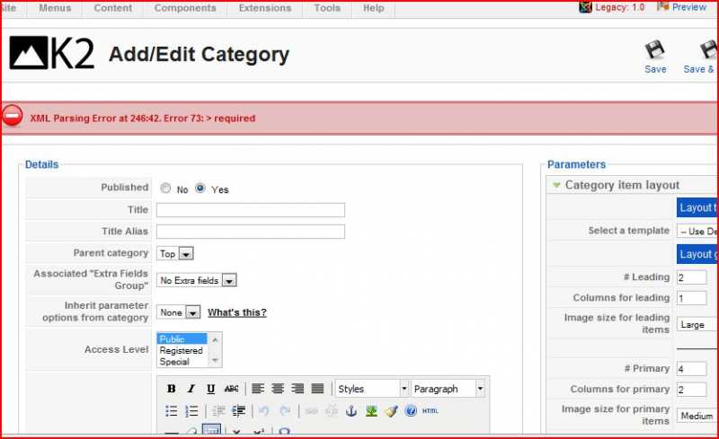Apply bold formatting in editor
719x439 pixels.
click(171, 389)
